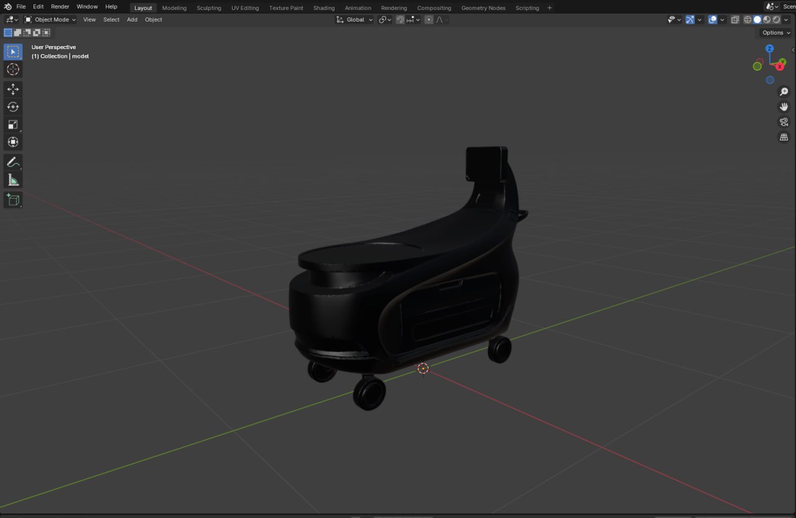Image resolution: width=796 pixels, height=518 pixels.
Task: Click the Z axis on navigation gizmo
Action: tap(770, 48)
